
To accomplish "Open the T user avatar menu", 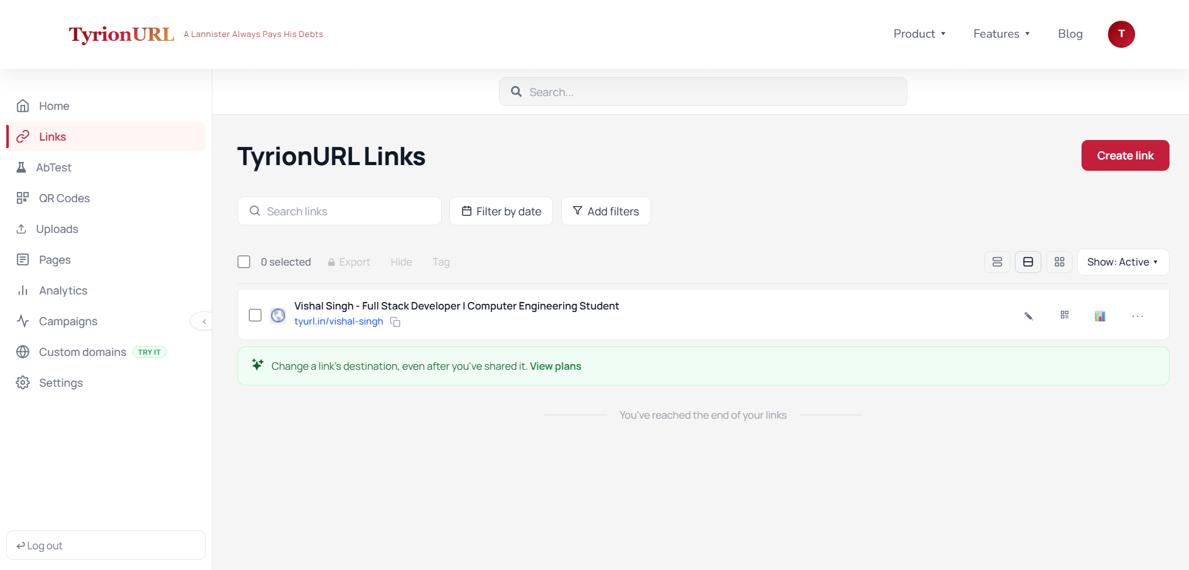I will (1121, 34).
